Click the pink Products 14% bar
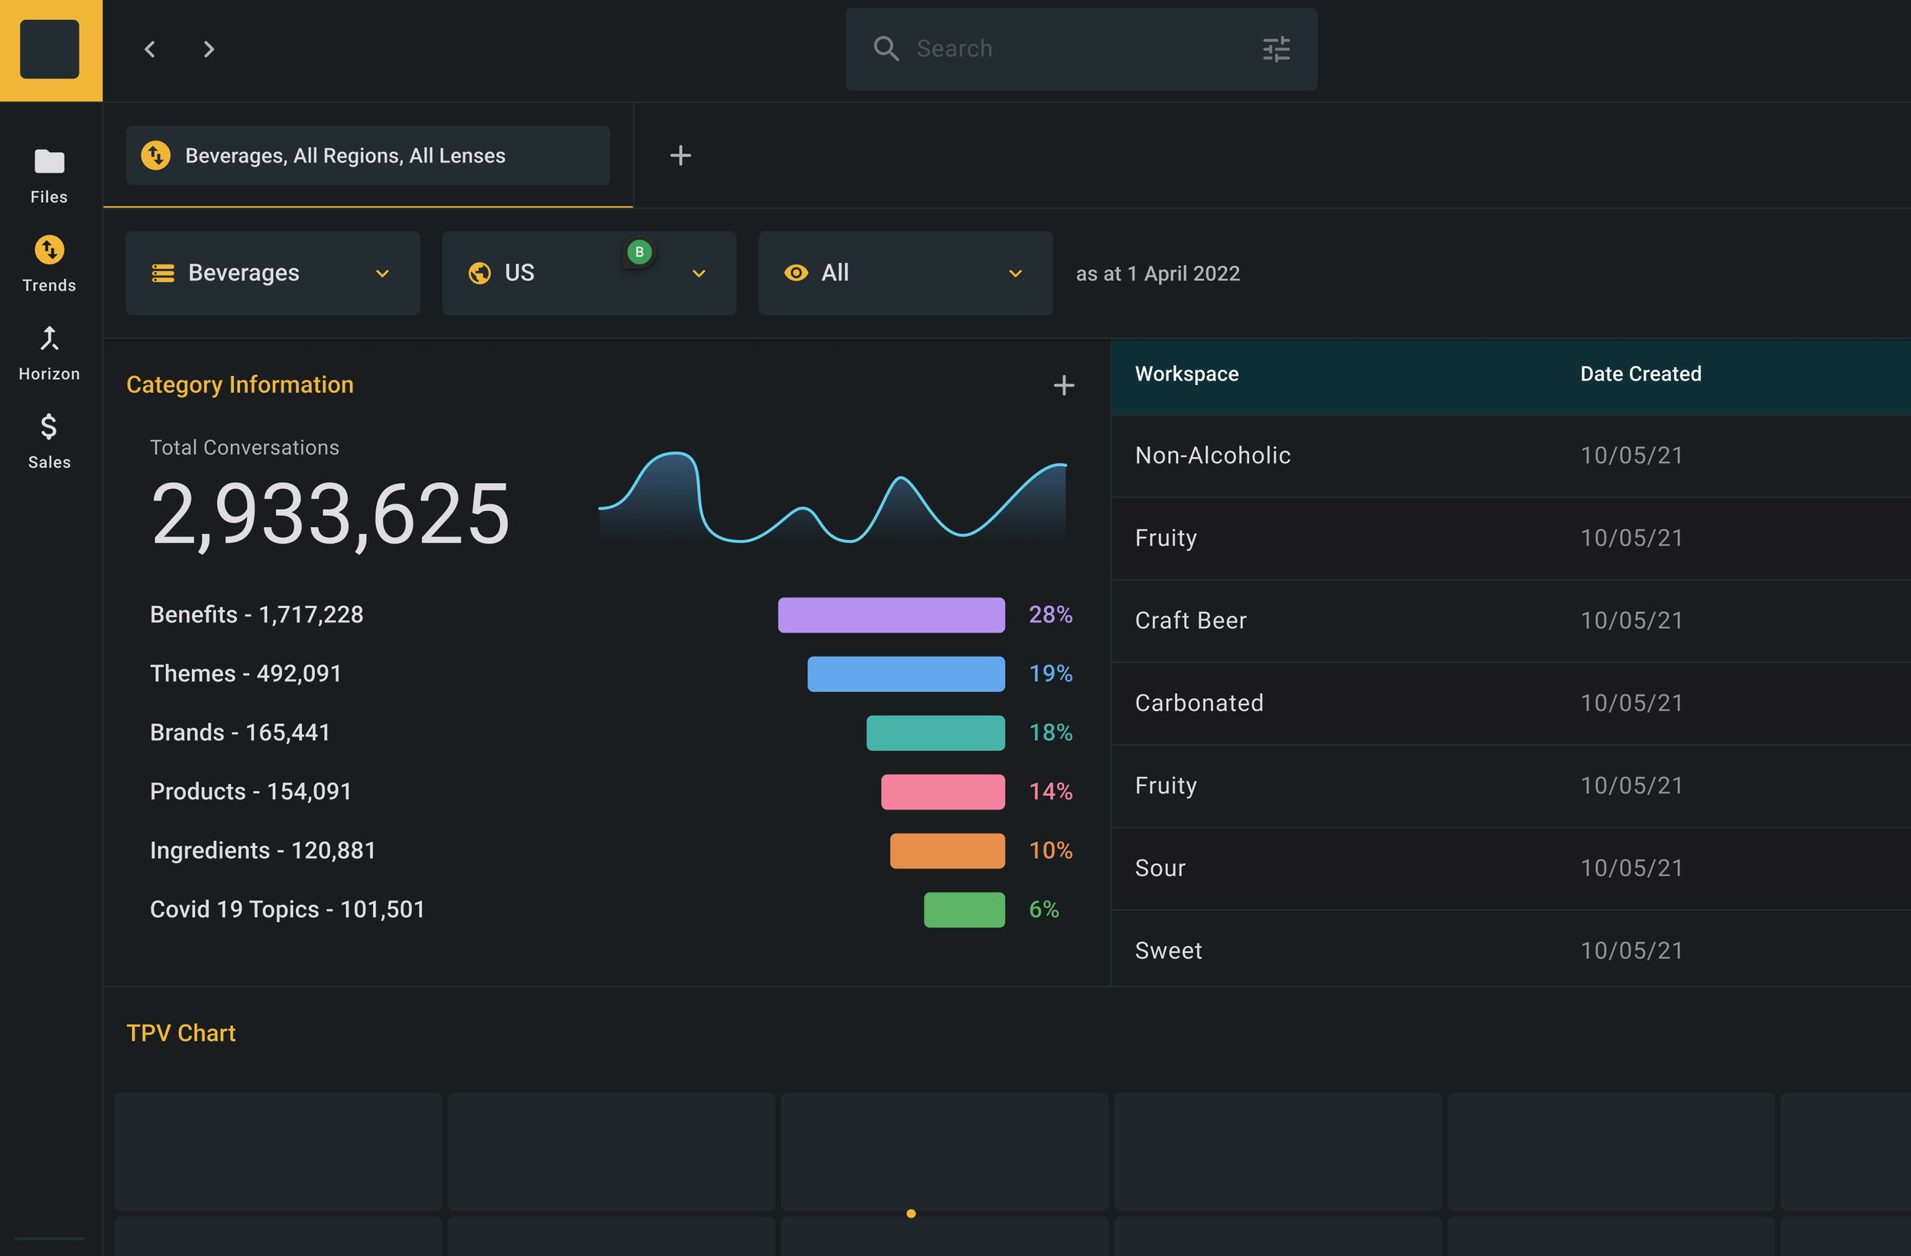1911x1256 pixels. click(x=943, y=792)
